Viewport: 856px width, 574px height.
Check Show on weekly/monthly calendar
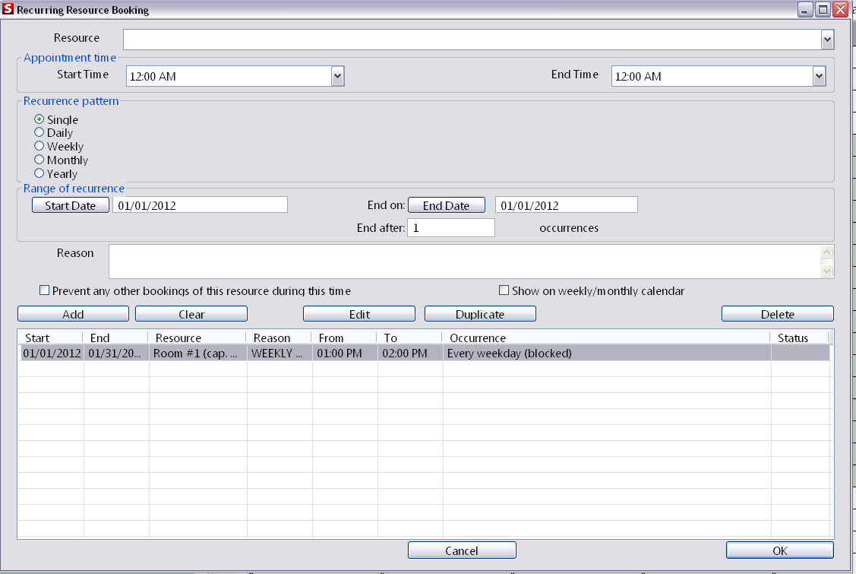[504, 290]
